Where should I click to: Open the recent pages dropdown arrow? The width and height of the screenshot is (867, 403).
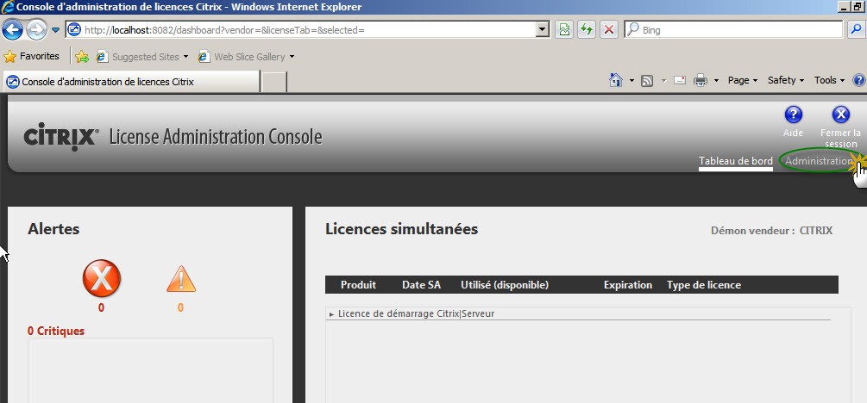(x=55, y=30)
